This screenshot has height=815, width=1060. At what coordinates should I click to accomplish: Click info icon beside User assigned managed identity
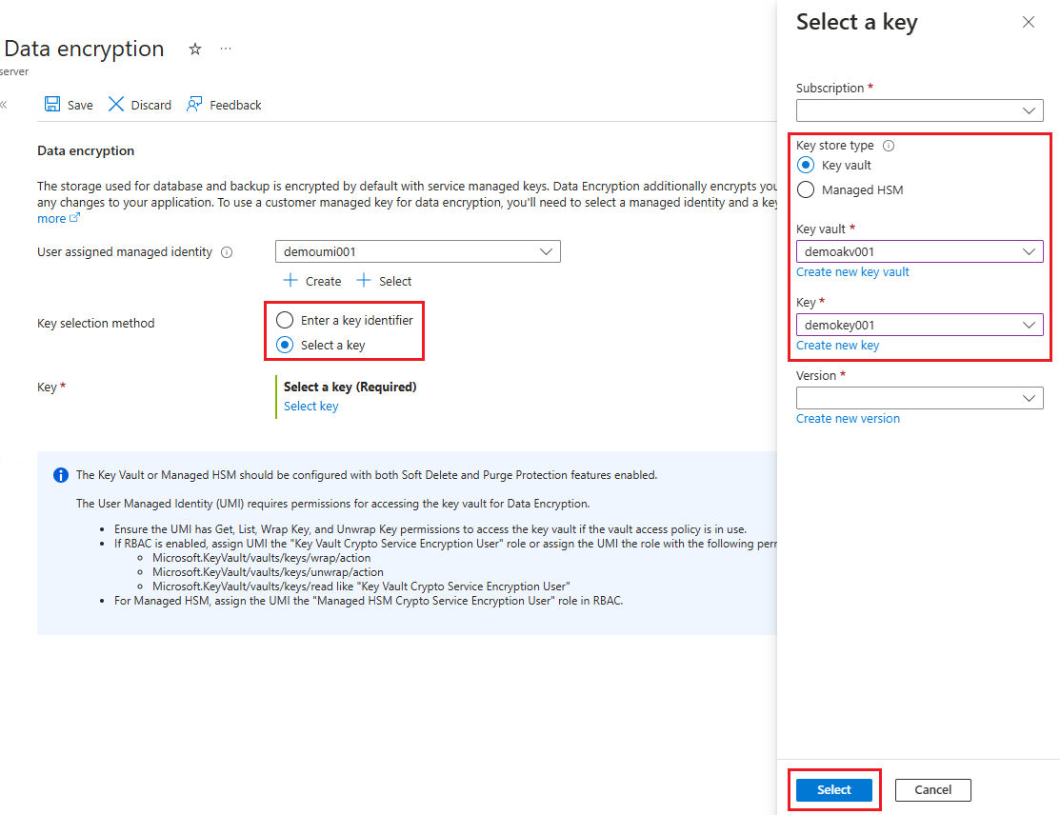pyautogui.click(x=227, y=252)
